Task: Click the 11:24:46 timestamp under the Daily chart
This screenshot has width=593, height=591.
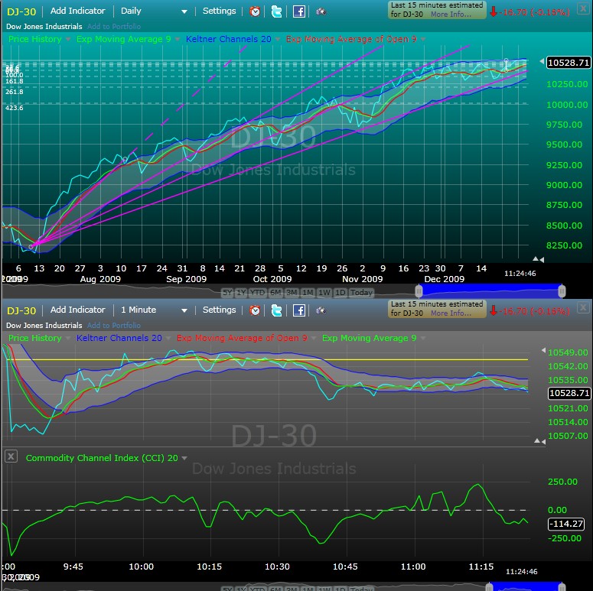Action: point(520,273)
